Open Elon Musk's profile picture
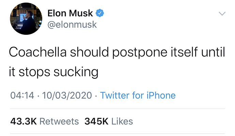This screenshot has width=235, height=136. point(26,19)
